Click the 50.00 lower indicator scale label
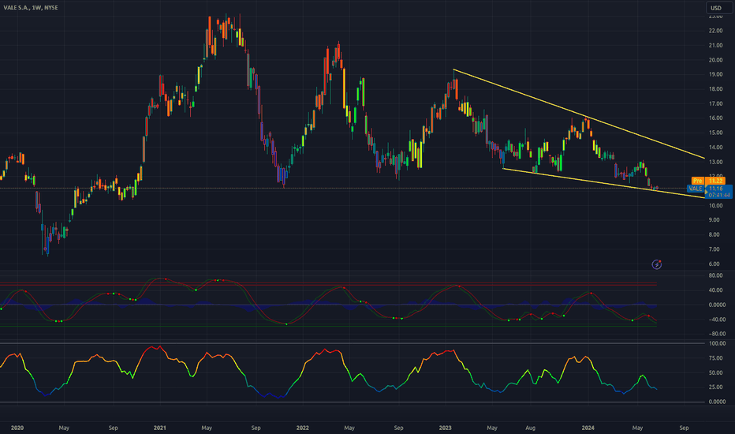 [716, 373]
